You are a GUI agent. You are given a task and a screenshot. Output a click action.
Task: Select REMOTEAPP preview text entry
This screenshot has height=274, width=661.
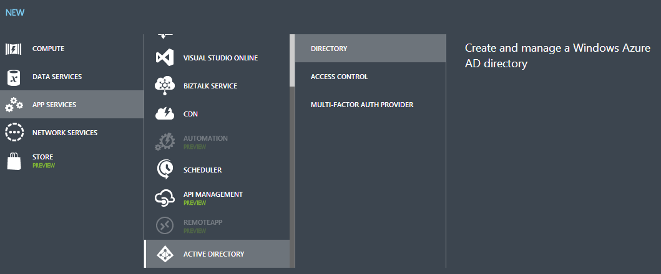(203, 226)
